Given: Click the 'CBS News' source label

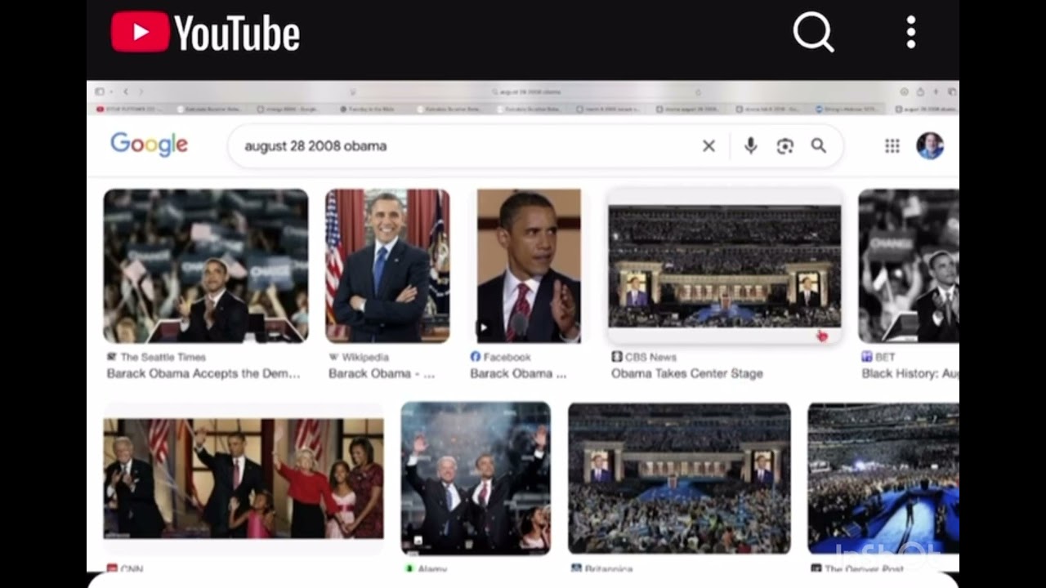Looking at the screenshot, I should tap(650, 357).
